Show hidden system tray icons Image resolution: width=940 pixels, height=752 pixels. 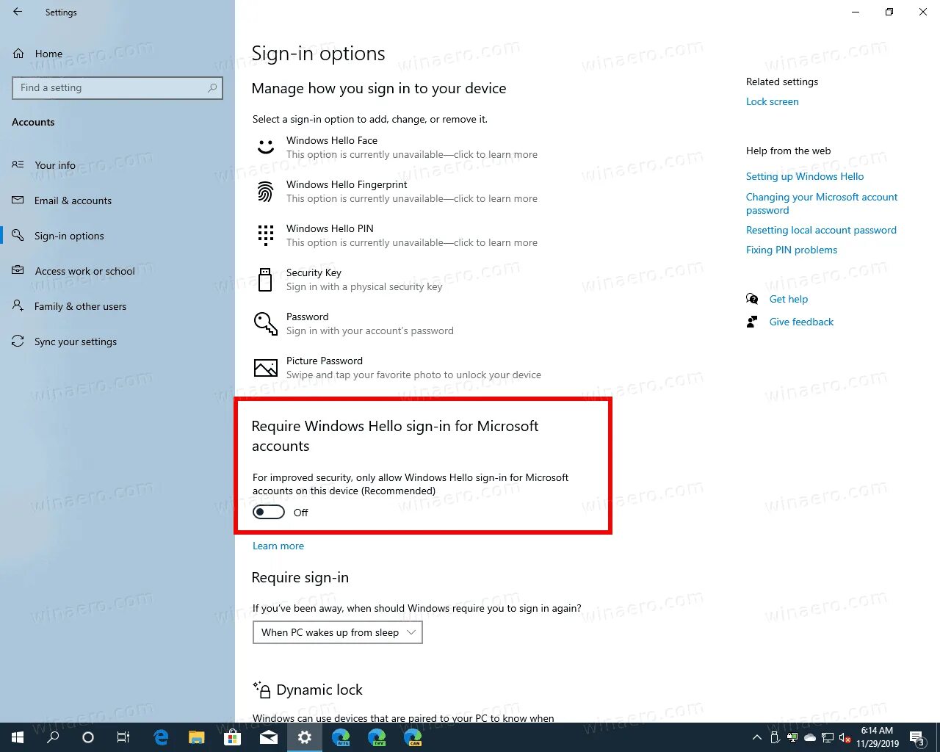(x=757, y=737)
